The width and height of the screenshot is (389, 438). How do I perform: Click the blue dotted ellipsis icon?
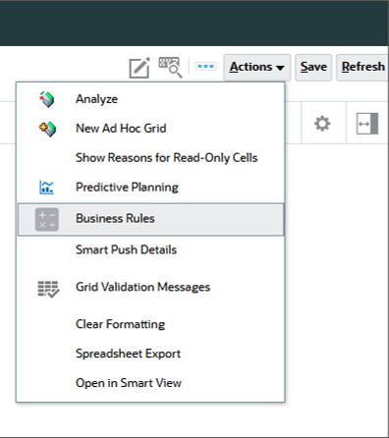pos(205,67)
